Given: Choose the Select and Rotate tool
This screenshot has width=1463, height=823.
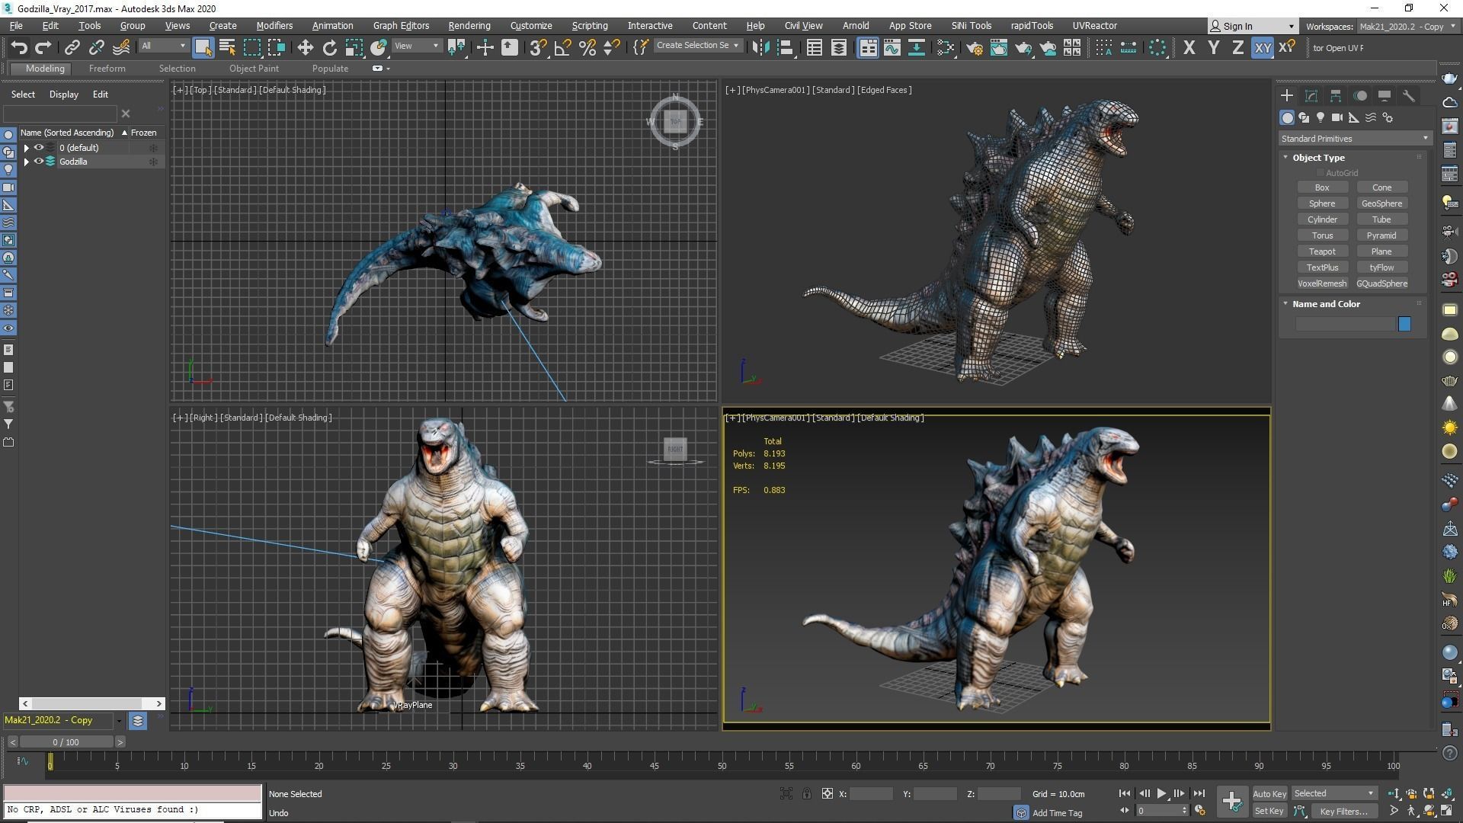Looking at the screenshot, I should pos(329,47).
